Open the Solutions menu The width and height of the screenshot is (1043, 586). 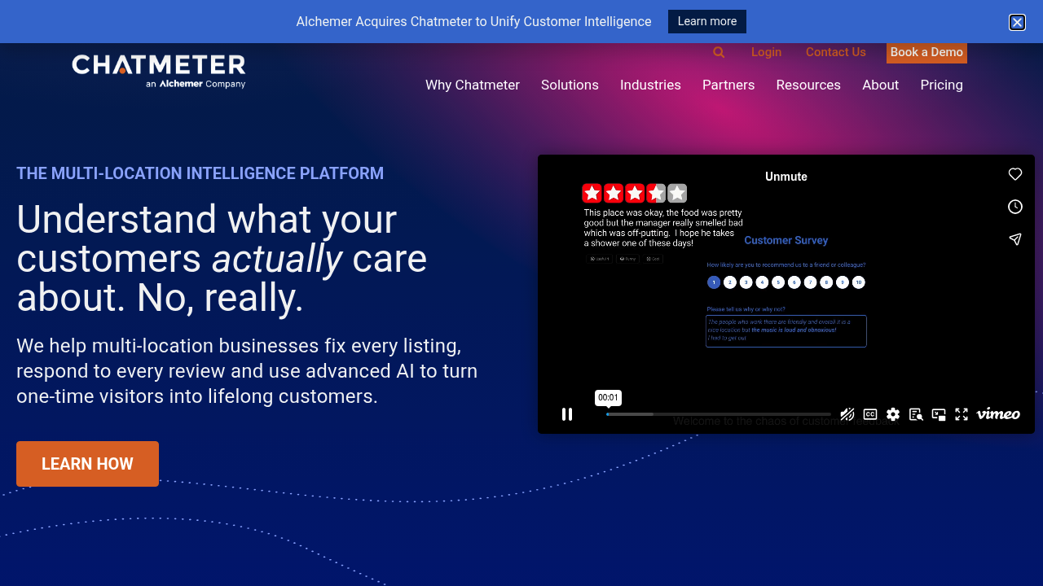[570, 85]
